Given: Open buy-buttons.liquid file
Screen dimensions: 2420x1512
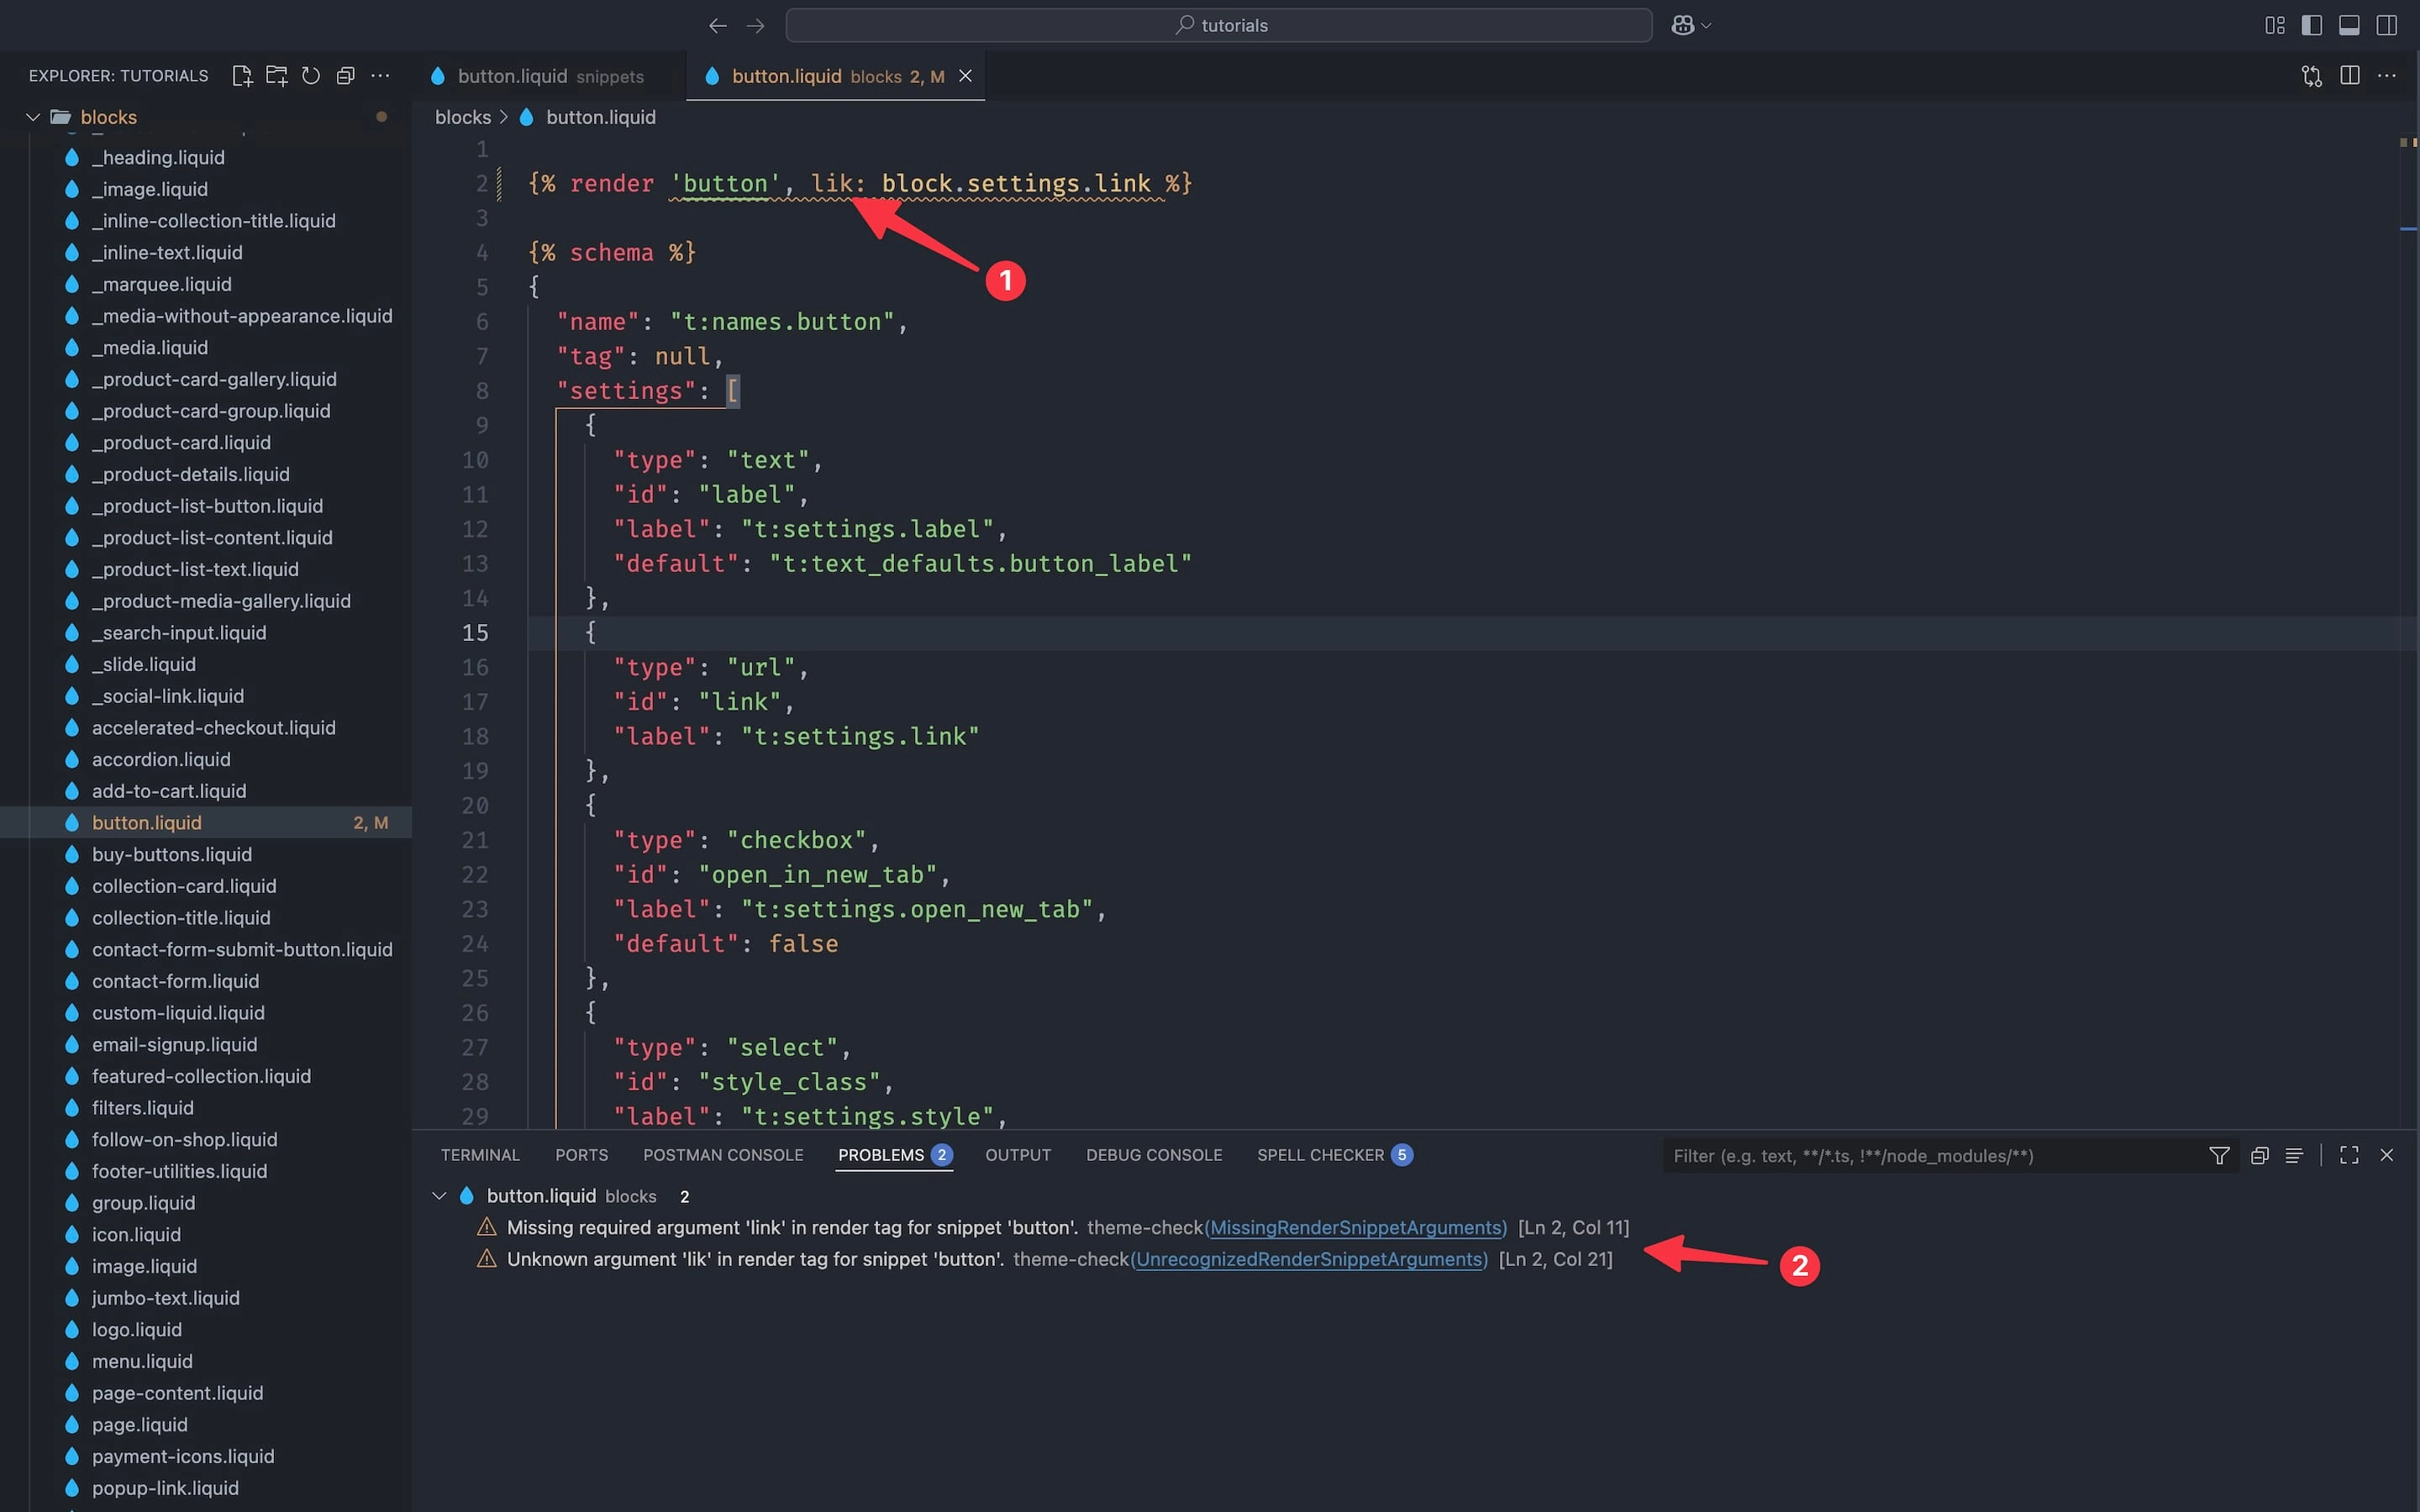Looking at the screenshot, I should [172, 855].
